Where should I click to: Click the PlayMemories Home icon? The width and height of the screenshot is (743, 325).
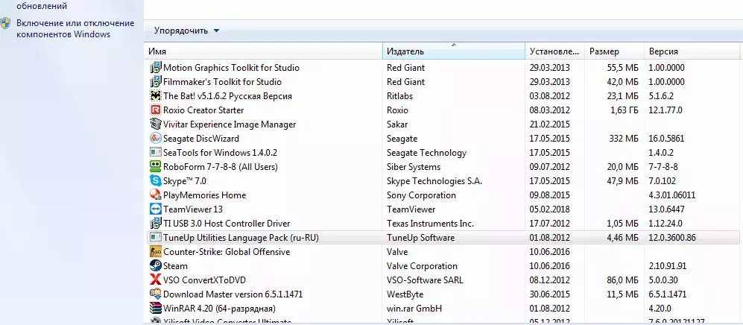156,195
